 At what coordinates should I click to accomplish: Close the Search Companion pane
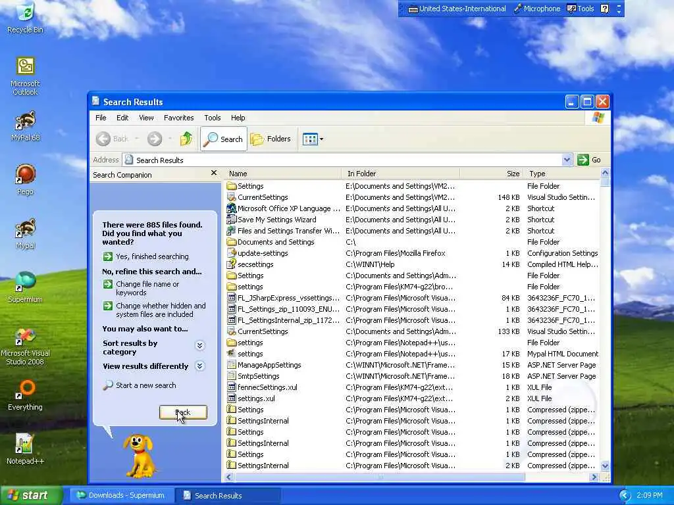click(x=214, y=173)
